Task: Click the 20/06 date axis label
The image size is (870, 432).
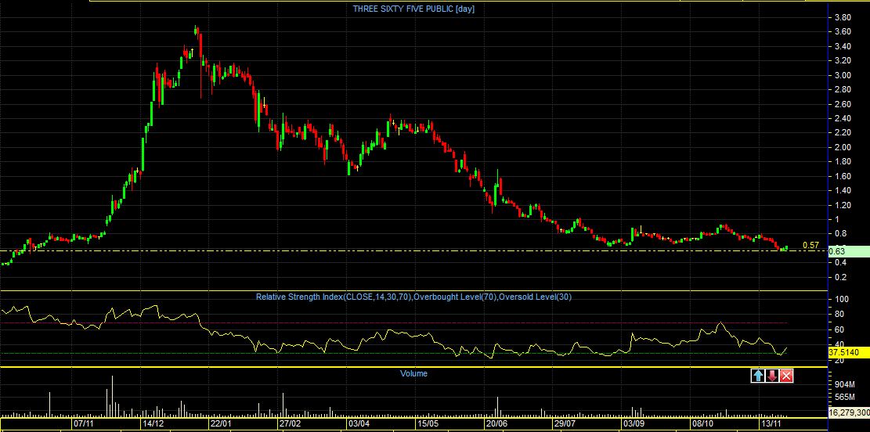Action: coord(496,423)
